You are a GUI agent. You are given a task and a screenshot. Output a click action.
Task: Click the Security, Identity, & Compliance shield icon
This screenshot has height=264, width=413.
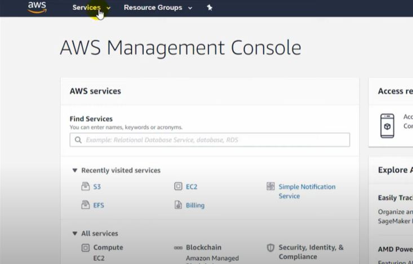coord(270,247)
